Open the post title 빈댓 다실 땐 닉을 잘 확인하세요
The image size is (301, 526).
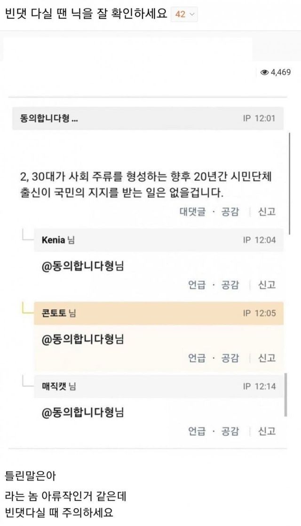[87, 14]
